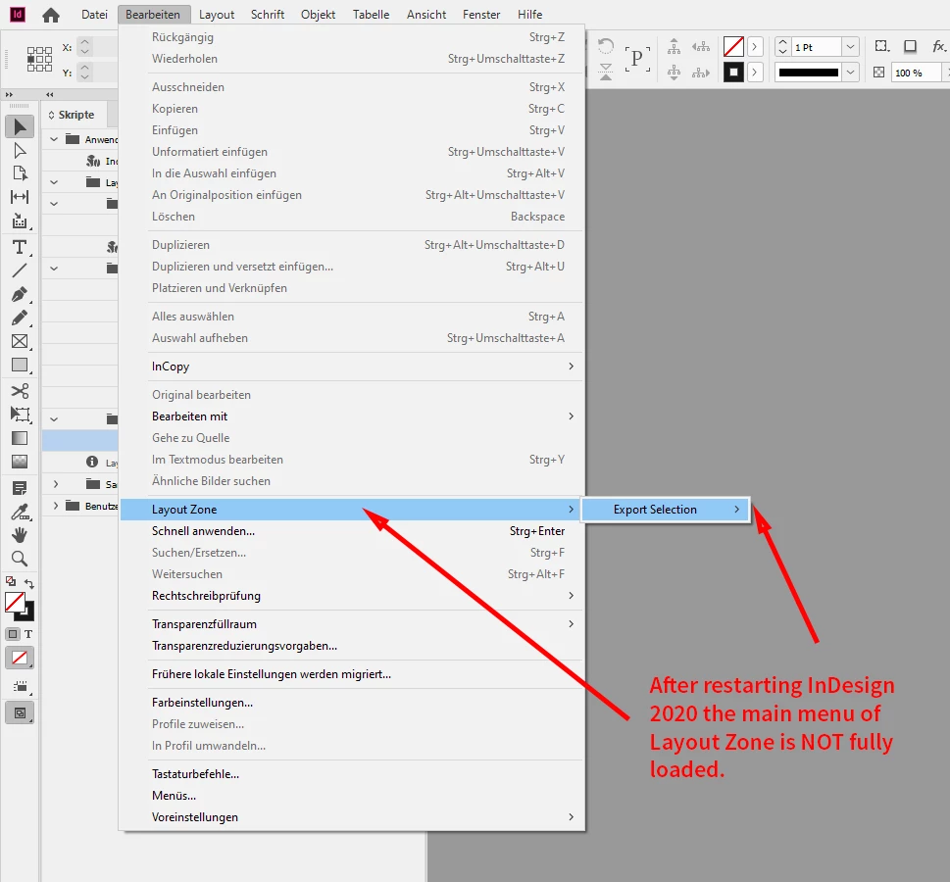The image size is (950, 882).
Task: Click the select container icon
Action: pyautogui.click(x=674, y=47)
